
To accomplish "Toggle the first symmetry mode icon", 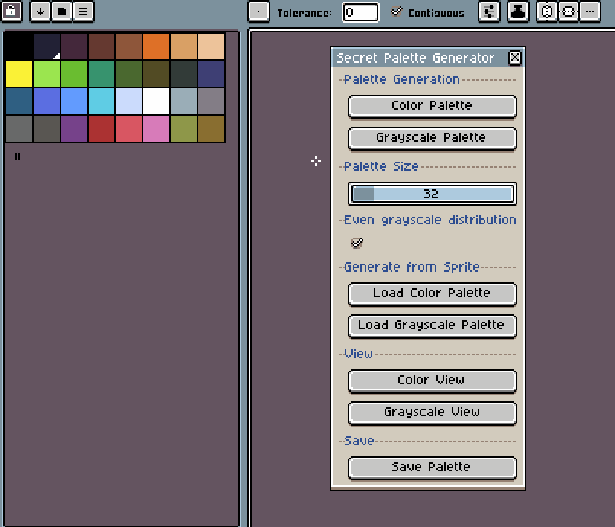I will click(x=547, y=11).
